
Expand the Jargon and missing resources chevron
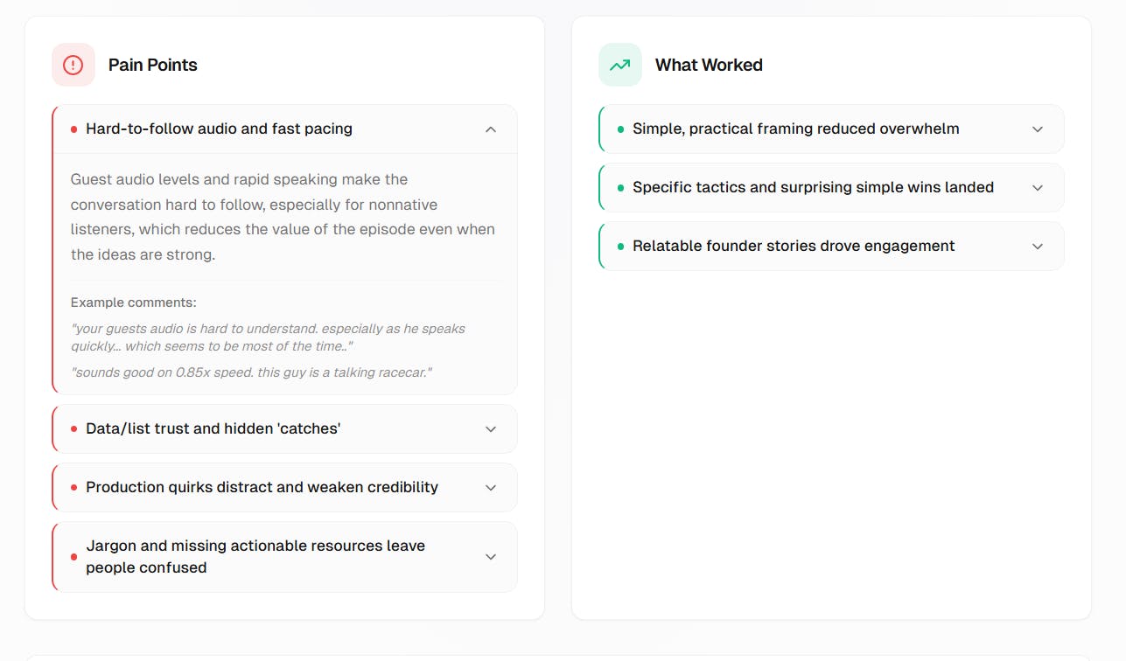pos(491,557)
